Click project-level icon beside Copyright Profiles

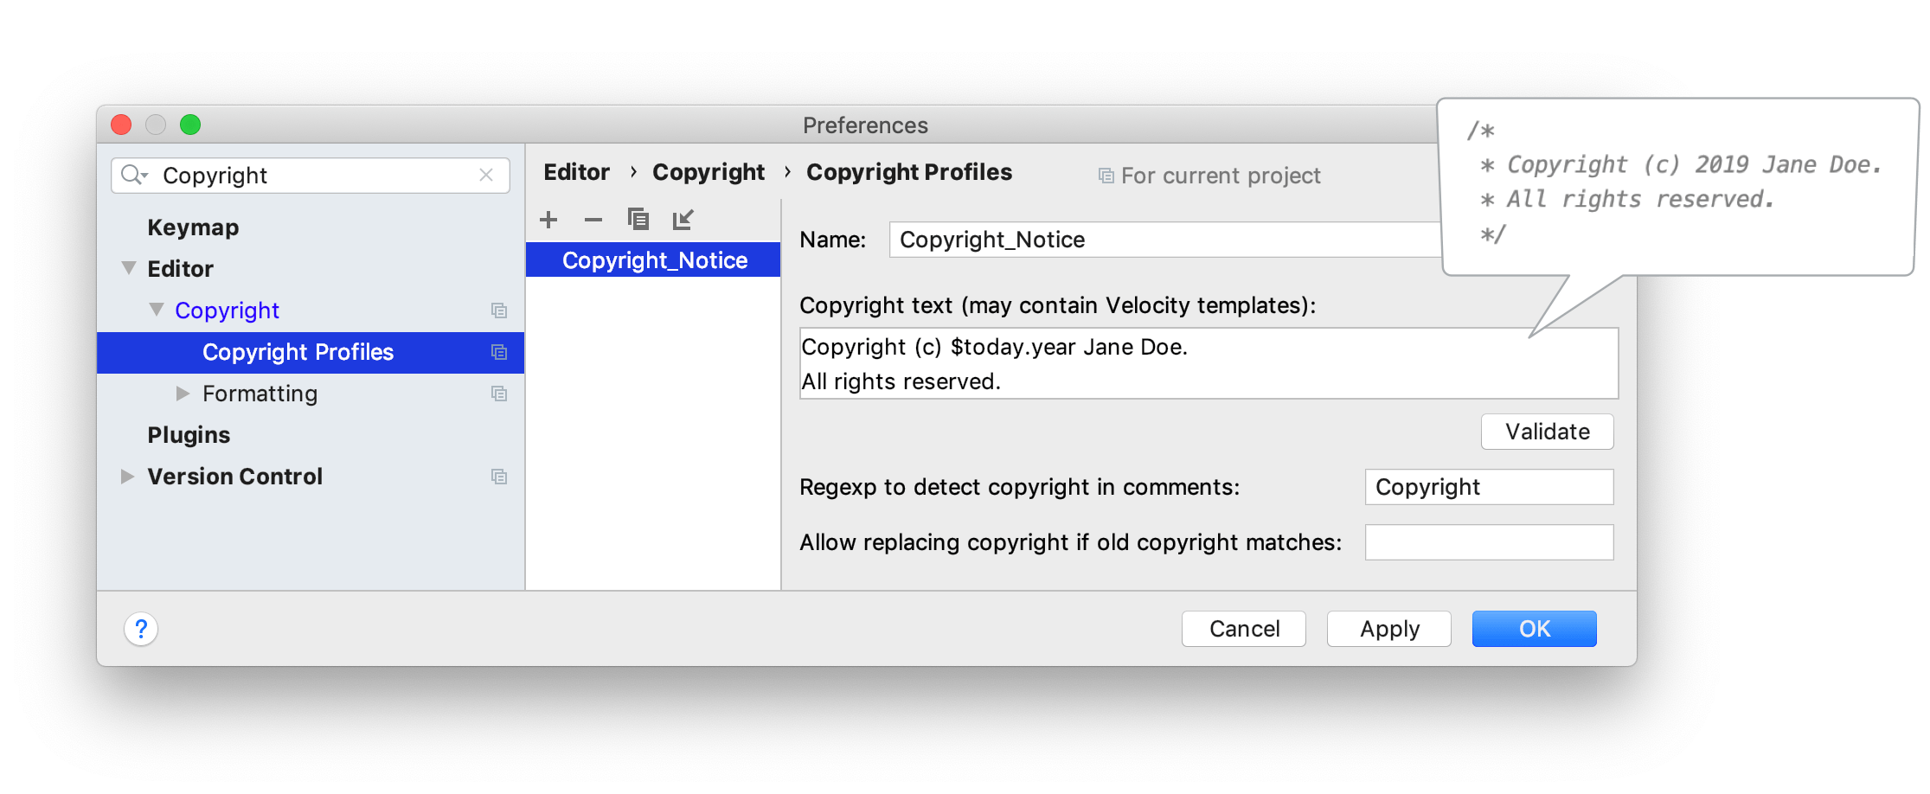[499, 352]
